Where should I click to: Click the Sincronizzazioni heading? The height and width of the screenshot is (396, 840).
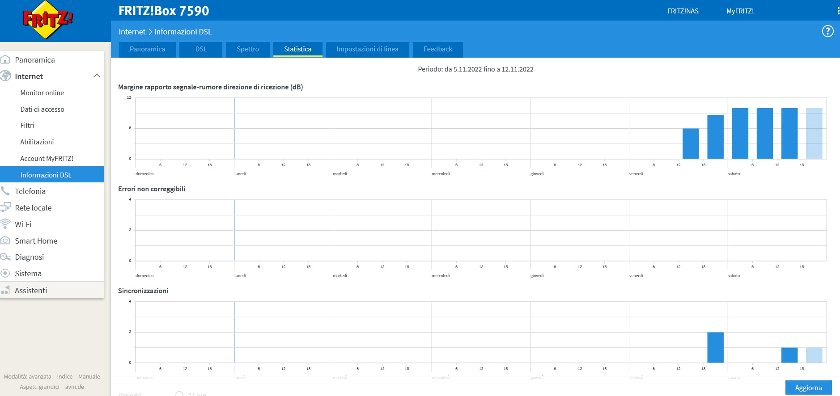[143, 291]
